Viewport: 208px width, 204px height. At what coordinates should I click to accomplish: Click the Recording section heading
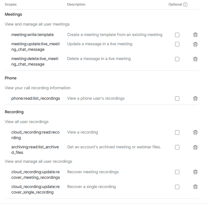(14, 112)
